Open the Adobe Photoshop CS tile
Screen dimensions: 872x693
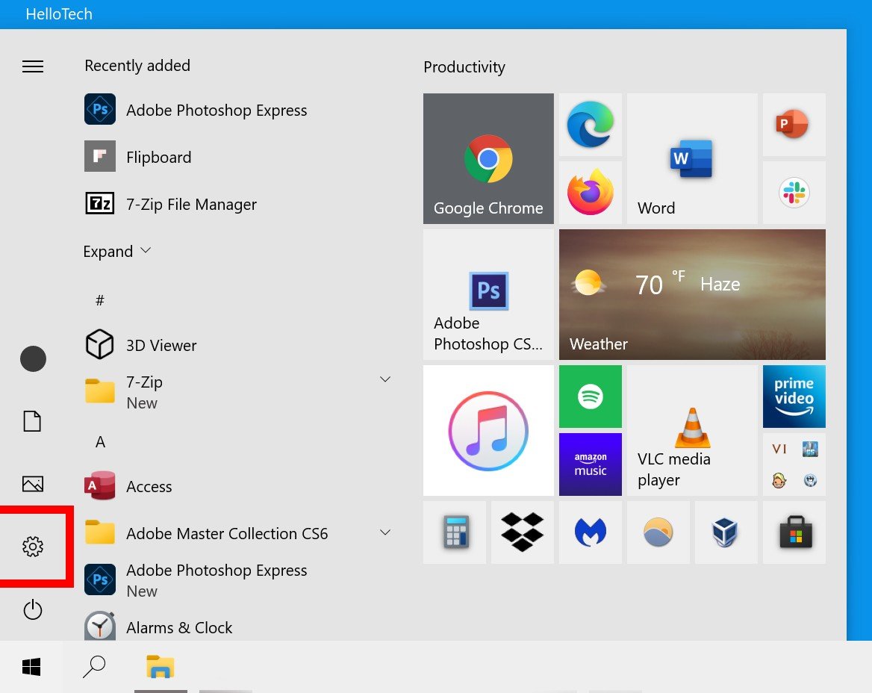488,294
